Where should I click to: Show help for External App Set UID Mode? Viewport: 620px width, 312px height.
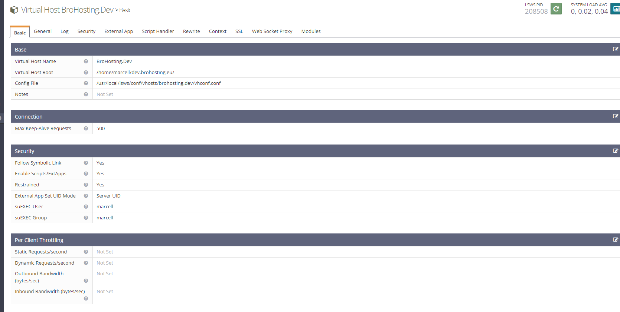click(x=86, y=196)
